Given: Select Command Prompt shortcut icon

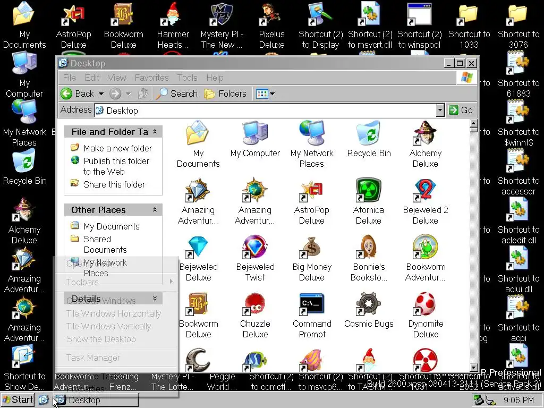Looking at the screenshot, I should pyautogui.click(x=311, y=314).
